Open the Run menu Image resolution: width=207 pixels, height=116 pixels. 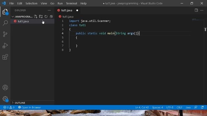[60, 4]
